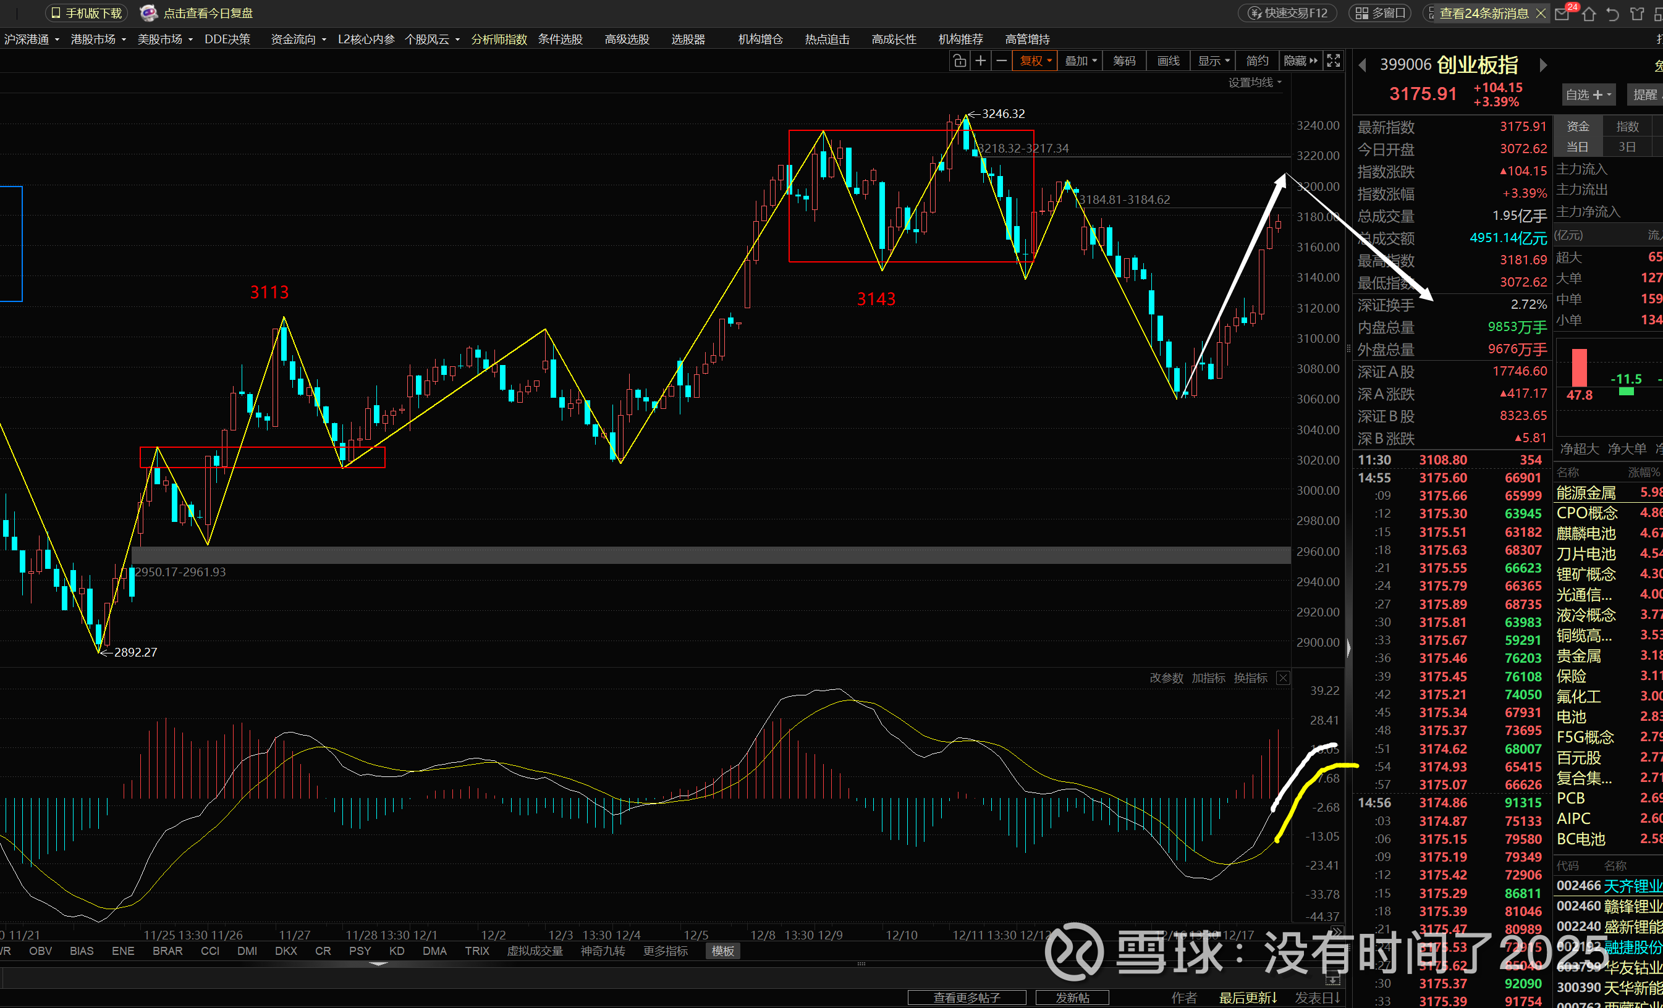
Task: Open the 自选 add dropdown
Action: pyautogui.click(x=1588, y=95)
